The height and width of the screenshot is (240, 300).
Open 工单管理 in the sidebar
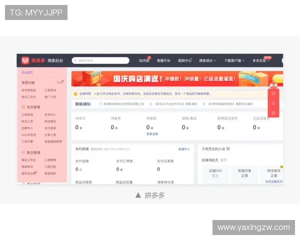pos(50,160)
